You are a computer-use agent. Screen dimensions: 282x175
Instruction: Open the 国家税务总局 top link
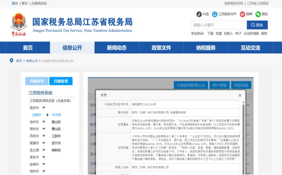pyautogui.click(x=234, y=3)
